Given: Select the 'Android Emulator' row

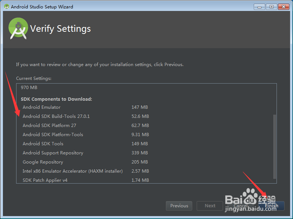Looking at the screenshot, I should [41, 107].
